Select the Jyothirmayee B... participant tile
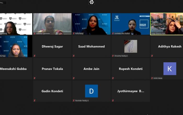Image resolution: width=183 pixels, height=115 pixels. (x=131, y=91)
